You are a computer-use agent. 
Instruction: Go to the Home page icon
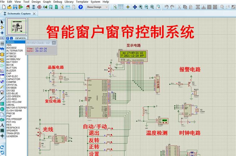click(28, 7)
